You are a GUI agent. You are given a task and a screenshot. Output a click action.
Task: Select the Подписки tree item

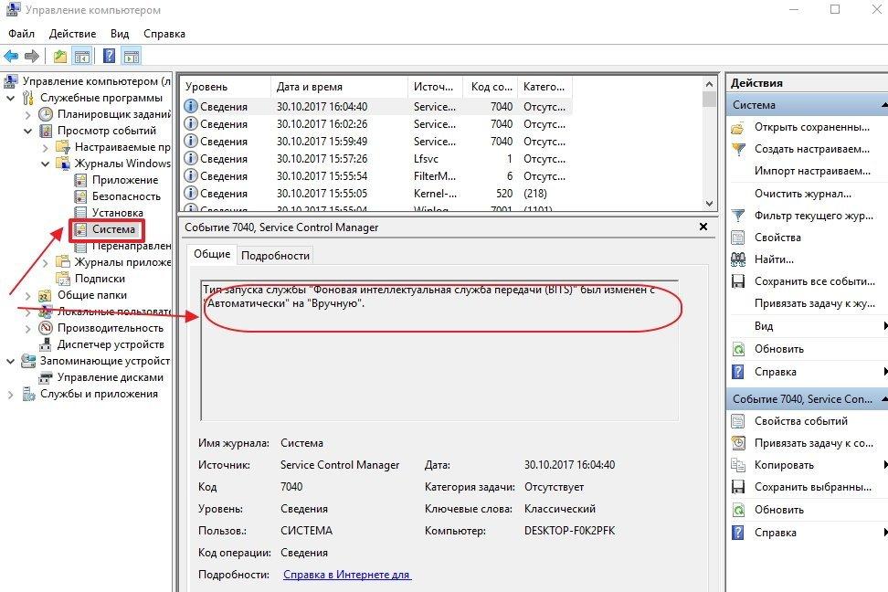click(x=100, y=279)
